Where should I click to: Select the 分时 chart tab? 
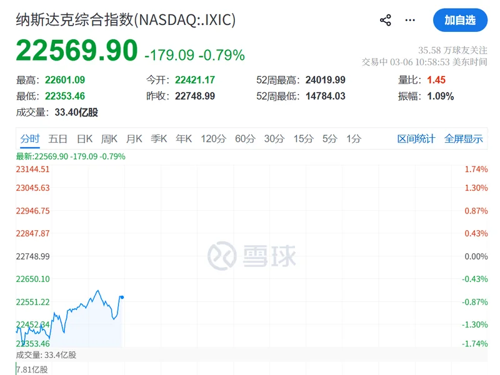pos(29,139)
